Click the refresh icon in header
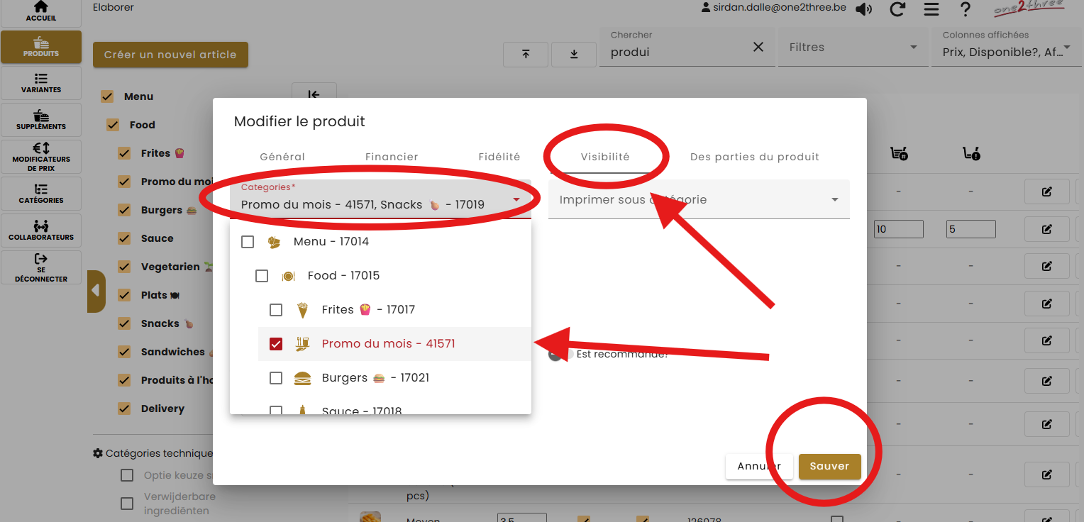Image resolution: width=1084 pixels, height=522 pixels. (x=897, y=9)
